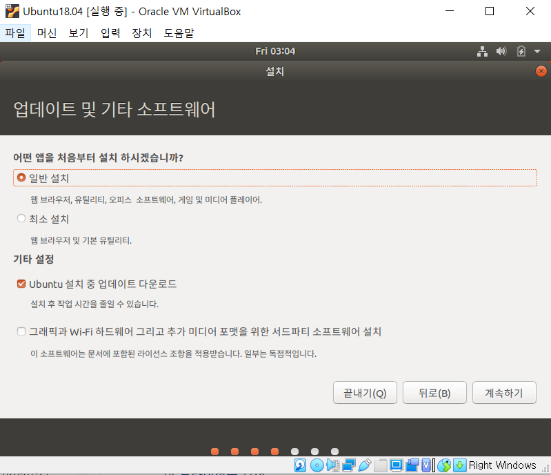
Task: Open the 장치 menu
Action: (x=142, y=32)
